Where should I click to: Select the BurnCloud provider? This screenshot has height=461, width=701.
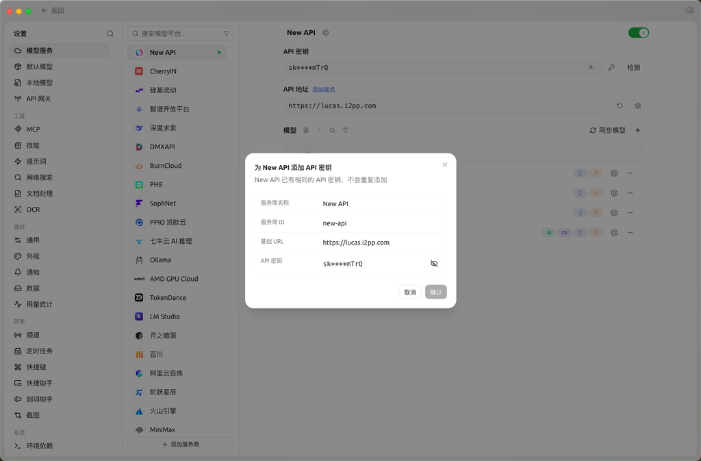tap(177, 166)
